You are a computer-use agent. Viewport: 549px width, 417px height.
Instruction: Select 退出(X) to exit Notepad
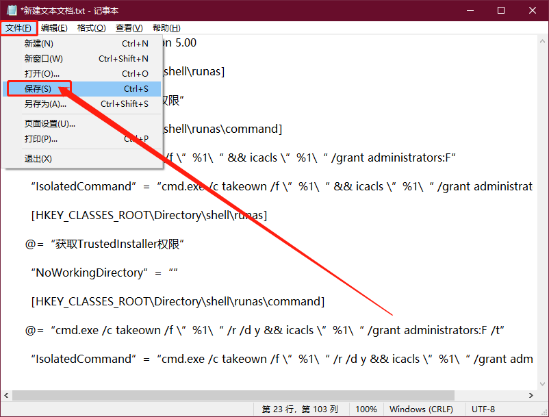[38, 158]
